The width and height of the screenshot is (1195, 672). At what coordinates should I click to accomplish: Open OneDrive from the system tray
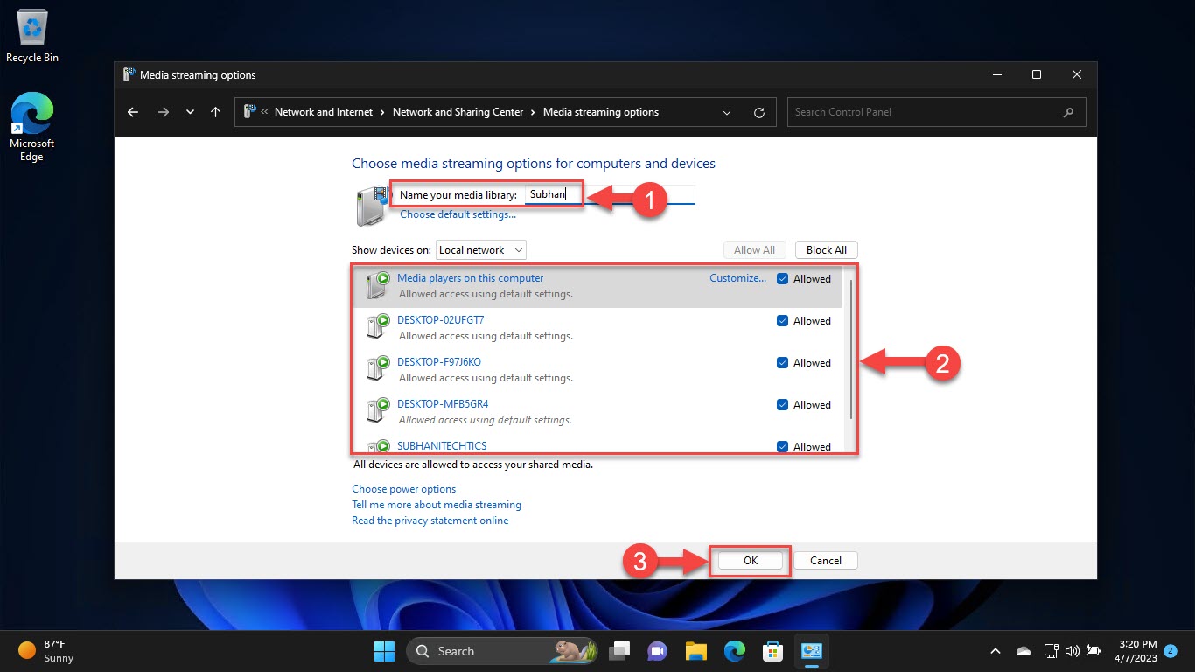coord(1024,651)
